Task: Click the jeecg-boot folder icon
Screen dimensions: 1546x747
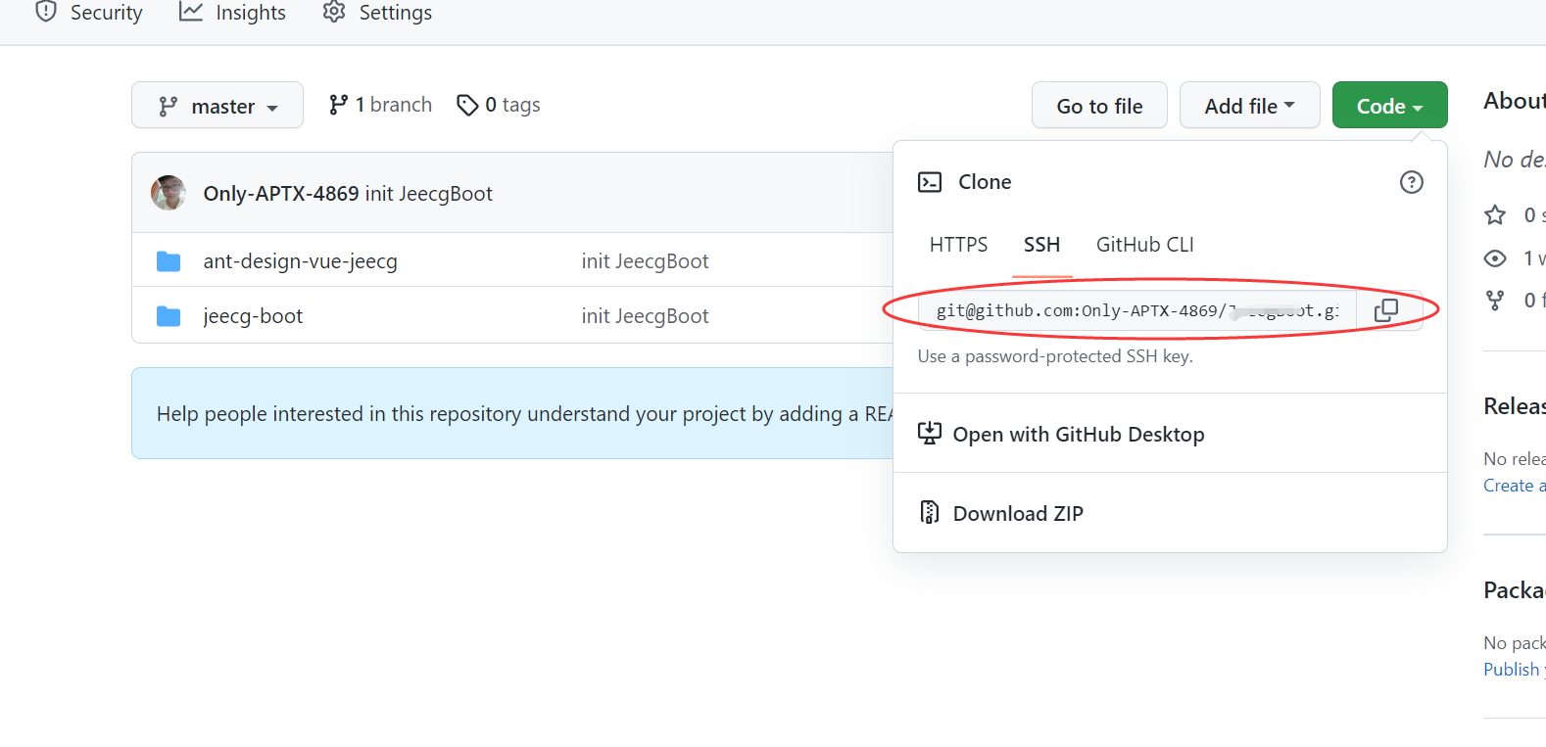Action: coord(169,316)
